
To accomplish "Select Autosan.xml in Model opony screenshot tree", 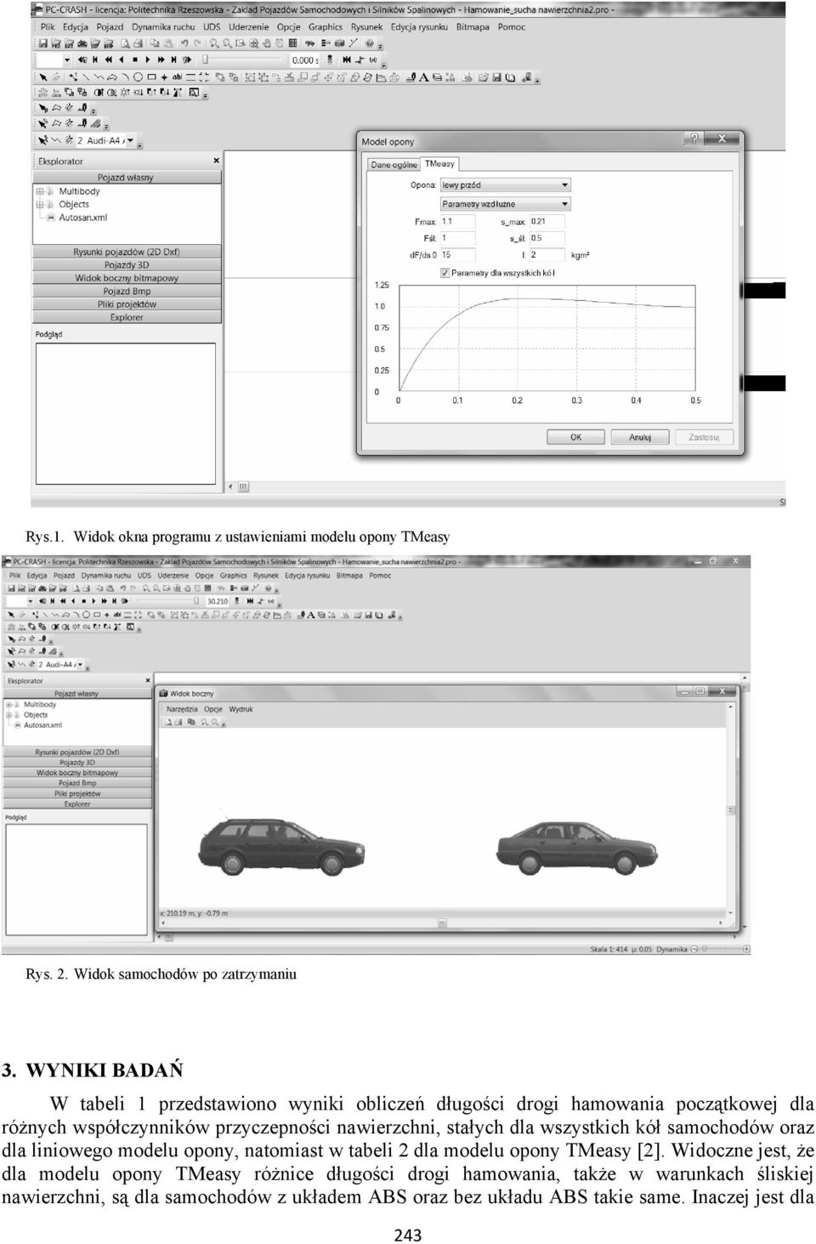I will [x=83, y=218].
